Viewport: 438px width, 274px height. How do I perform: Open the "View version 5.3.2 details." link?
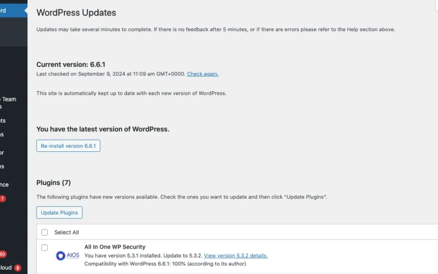pos(236,256)
